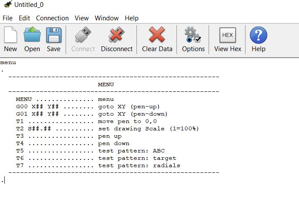Clear the terminal with the Clear Data icon
Viewport: 299px width, 214px height.
tap(157, 34)
